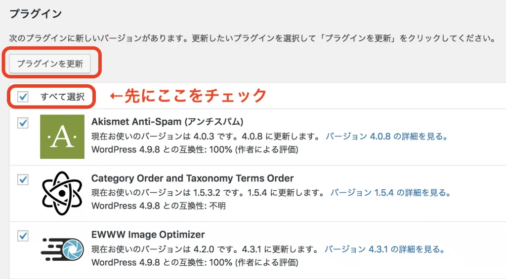
Task: Open バージョン 4.3.1 の詳細を見る link
Action: 385,249
